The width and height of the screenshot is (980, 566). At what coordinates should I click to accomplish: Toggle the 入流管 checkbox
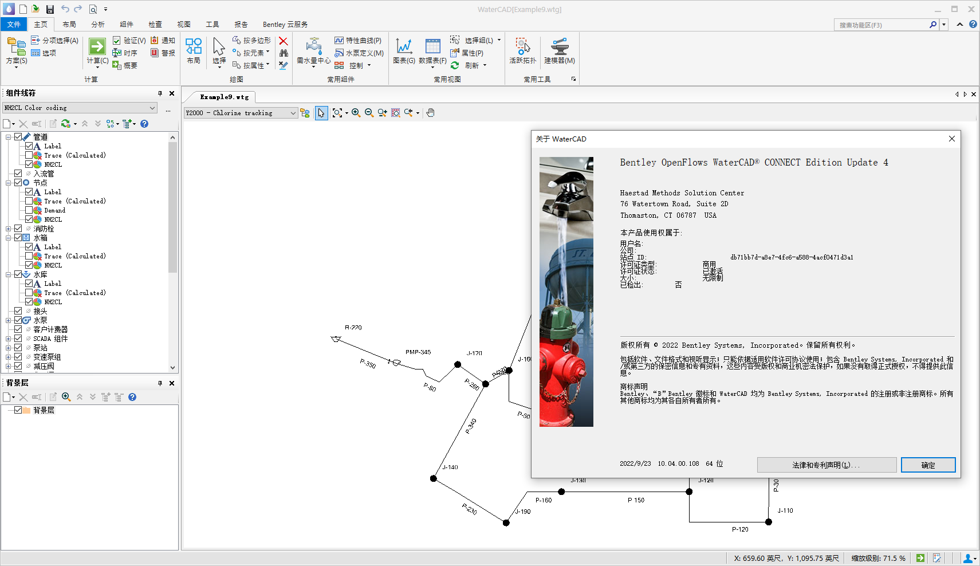[18, 174]
